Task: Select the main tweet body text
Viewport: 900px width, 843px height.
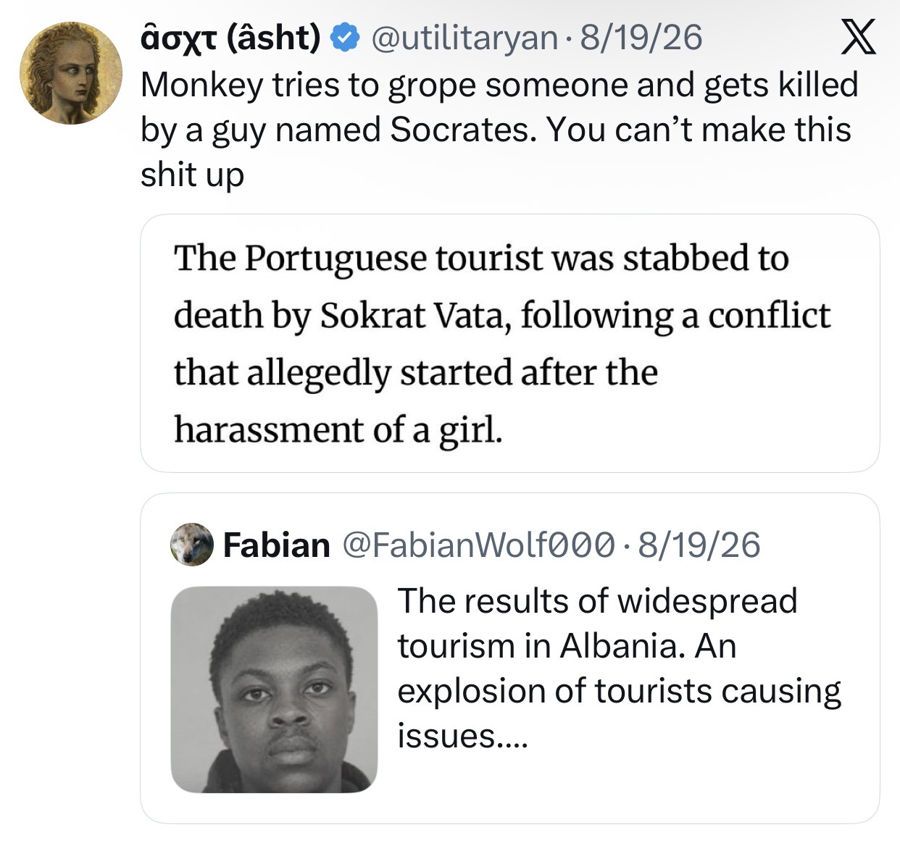Action: [499, 130]
